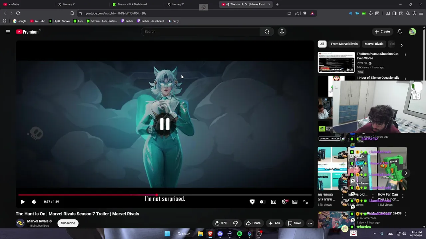Open the YouTube hamburger guide menu

8,32
